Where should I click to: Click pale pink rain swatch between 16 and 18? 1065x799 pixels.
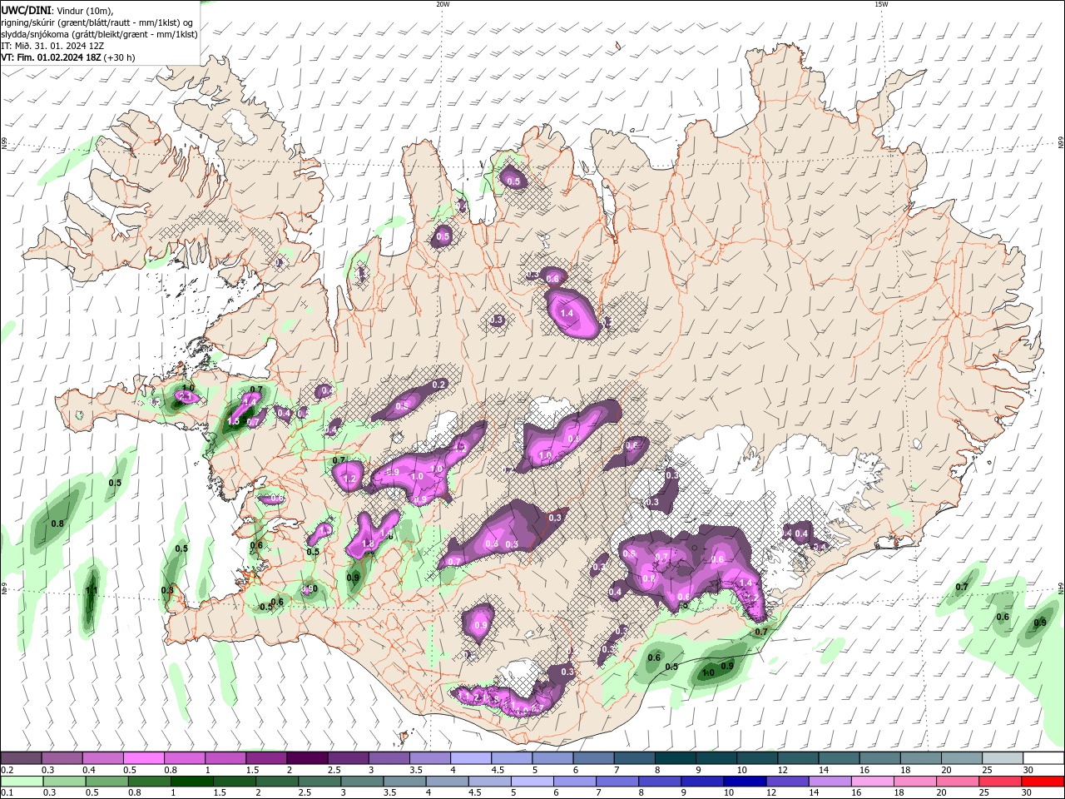tap(874, 781)
